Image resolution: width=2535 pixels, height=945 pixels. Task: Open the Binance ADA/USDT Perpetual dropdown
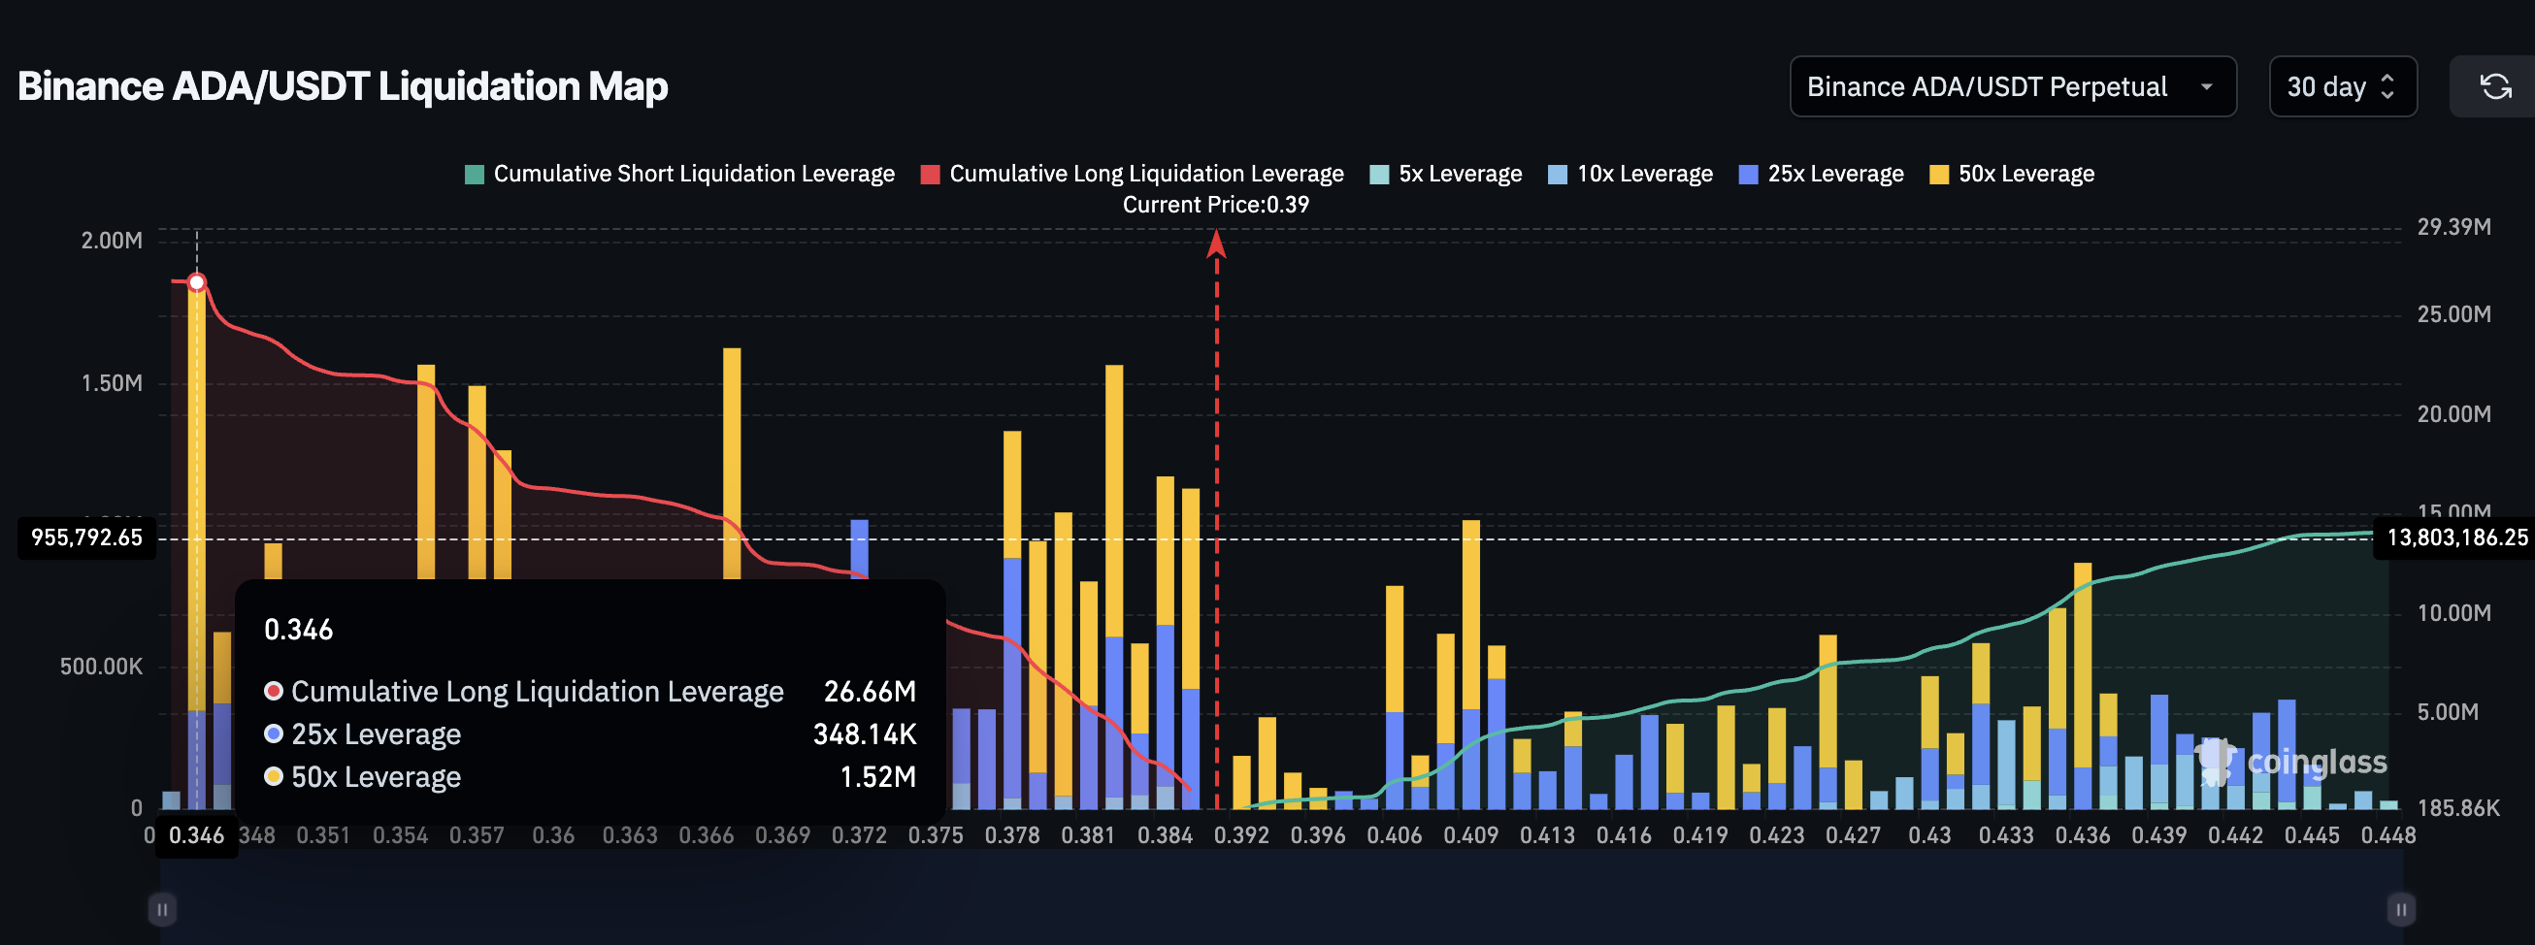click(x=2014, y=86)
